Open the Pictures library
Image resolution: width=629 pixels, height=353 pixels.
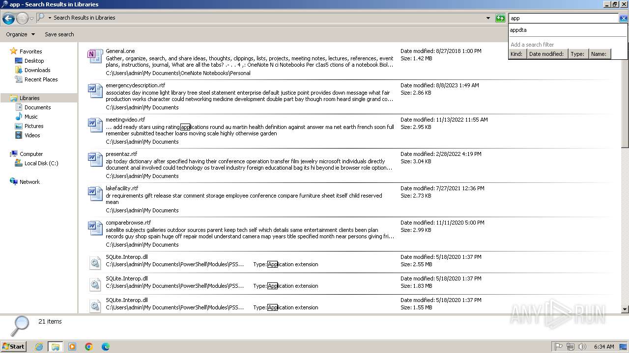(34, 126)
